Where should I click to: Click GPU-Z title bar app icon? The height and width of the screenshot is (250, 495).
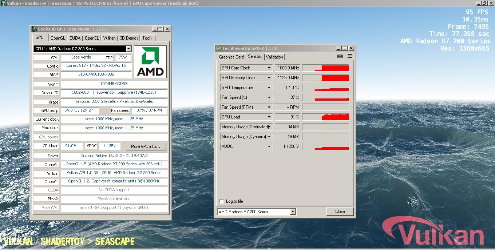coord(218,48)
